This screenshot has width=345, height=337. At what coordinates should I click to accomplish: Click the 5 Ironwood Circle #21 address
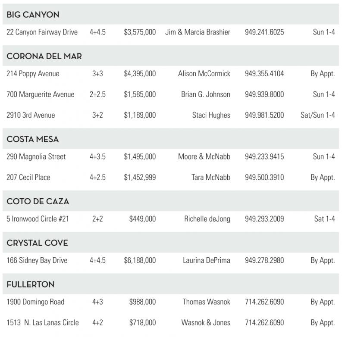tap(38, 219)
